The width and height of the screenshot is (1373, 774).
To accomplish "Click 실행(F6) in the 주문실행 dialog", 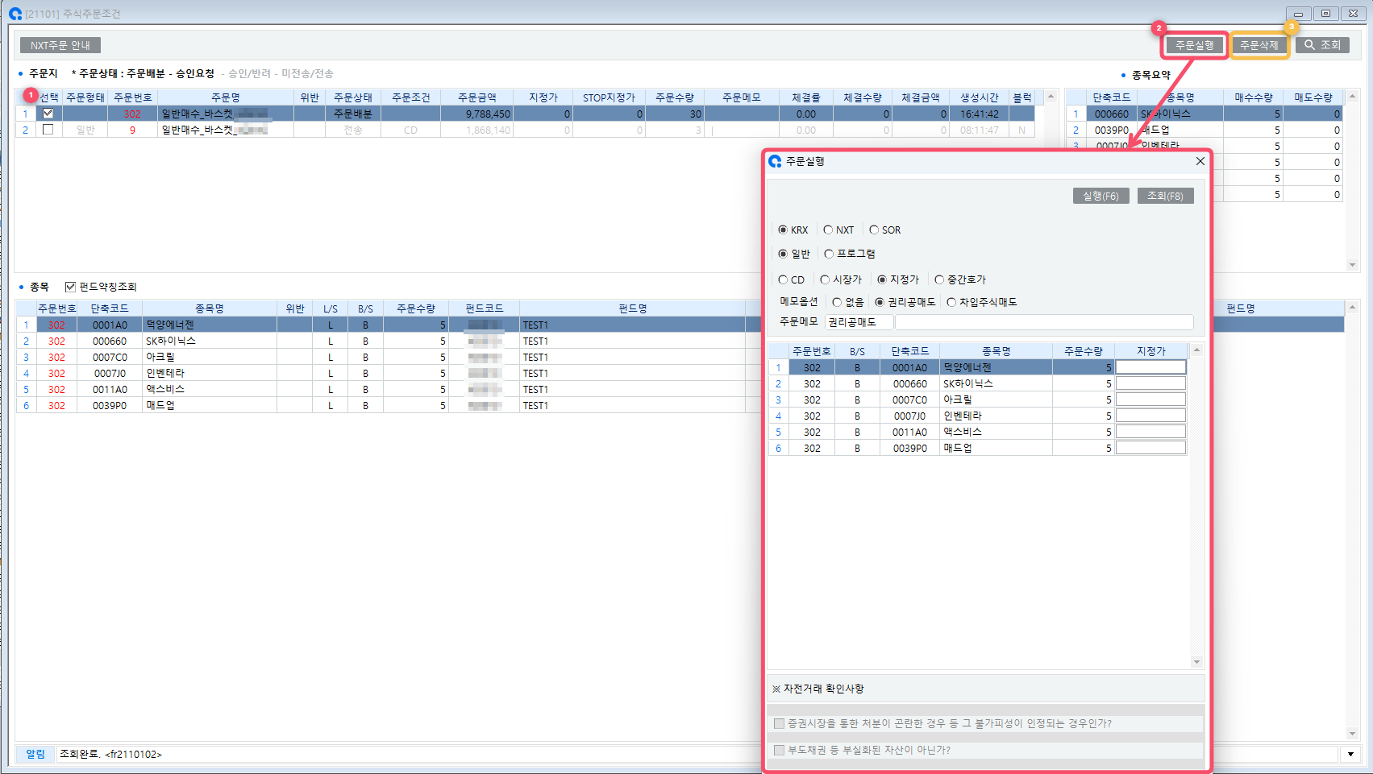I will [x=1100, y=196].
